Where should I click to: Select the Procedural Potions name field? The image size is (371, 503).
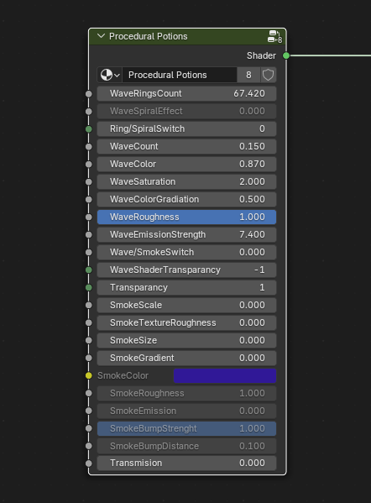[x=180, y=75]
